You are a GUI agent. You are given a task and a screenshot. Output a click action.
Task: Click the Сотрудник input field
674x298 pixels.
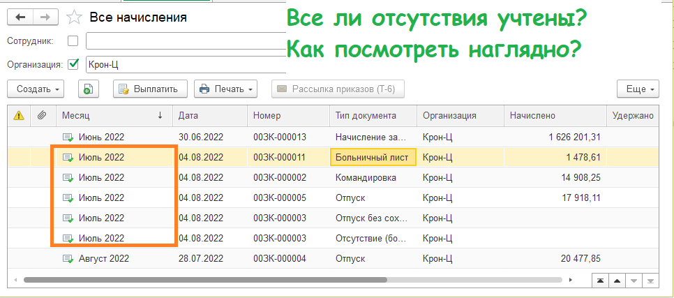(x=186, y=41)
